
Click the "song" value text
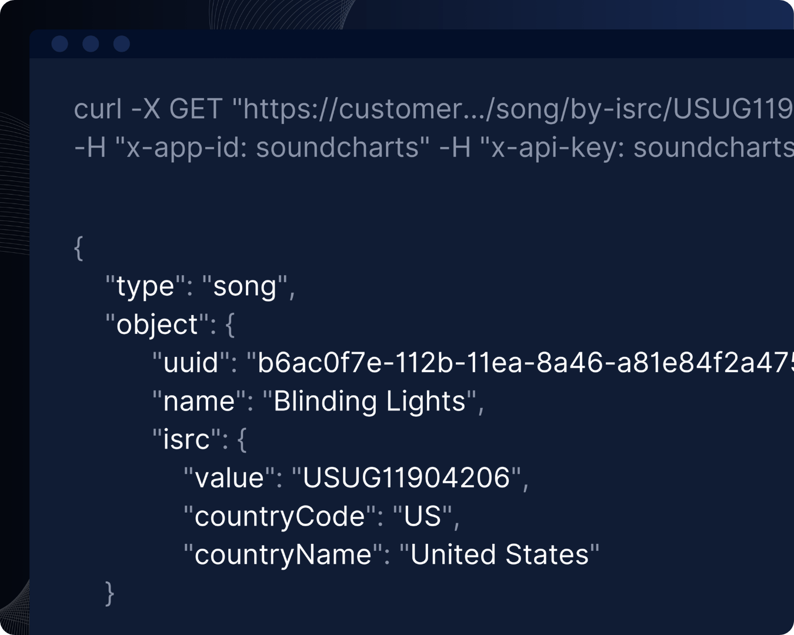[x=245, y=286]
